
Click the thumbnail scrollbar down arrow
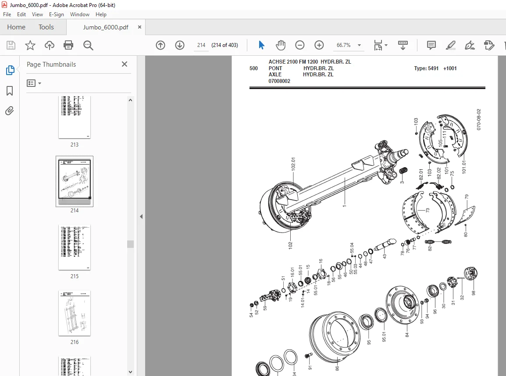[x=130, y=372]
